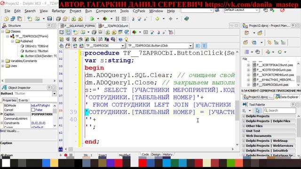Select F__7ZAPROCbIunit.pas in Project Manager

[272, 84]
